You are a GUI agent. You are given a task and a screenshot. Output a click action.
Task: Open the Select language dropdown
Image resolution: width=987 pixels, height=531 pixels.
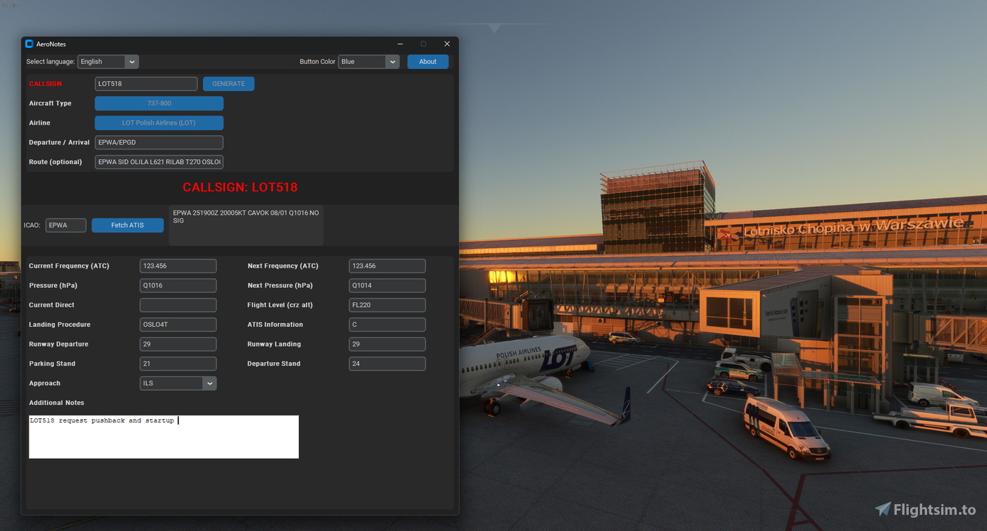click(x=107, y=61)
